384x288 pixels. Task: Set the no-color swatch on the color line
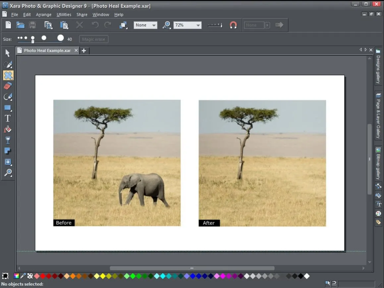tap(30, 276)
